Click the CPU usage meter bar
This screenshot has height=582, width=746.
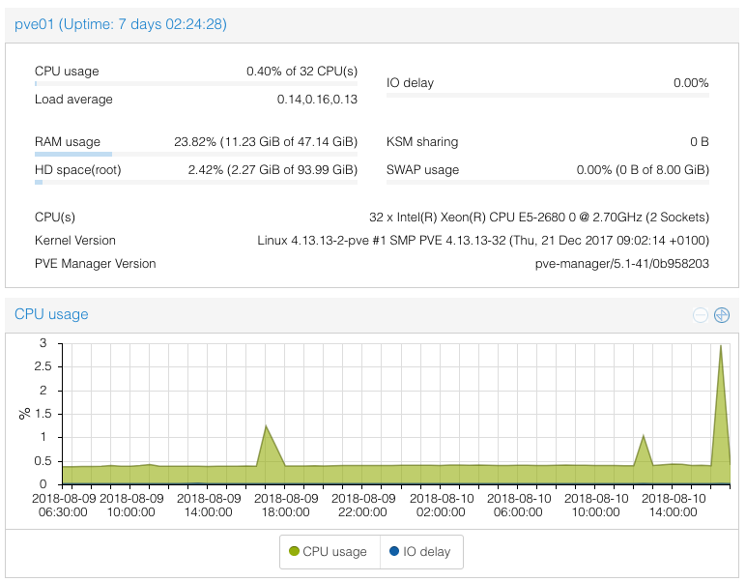click(x=196, y=84)
